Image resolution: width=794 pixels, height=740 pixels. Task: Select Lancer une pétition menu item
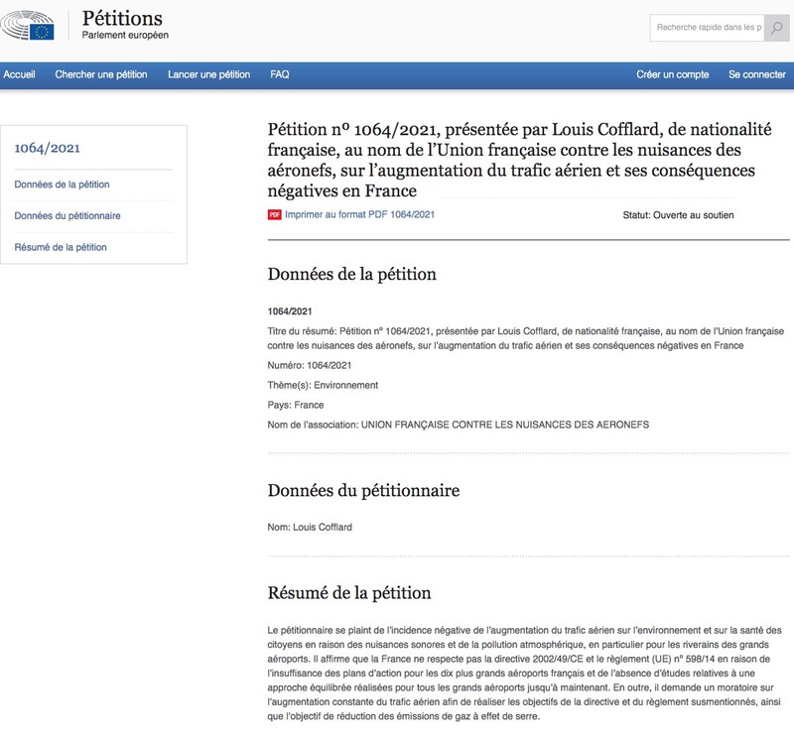click(209, 74)
